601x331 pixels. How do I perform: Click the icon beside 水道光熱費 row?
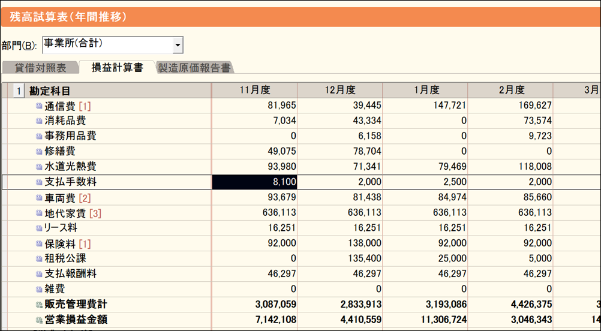(x=39, y=167)
